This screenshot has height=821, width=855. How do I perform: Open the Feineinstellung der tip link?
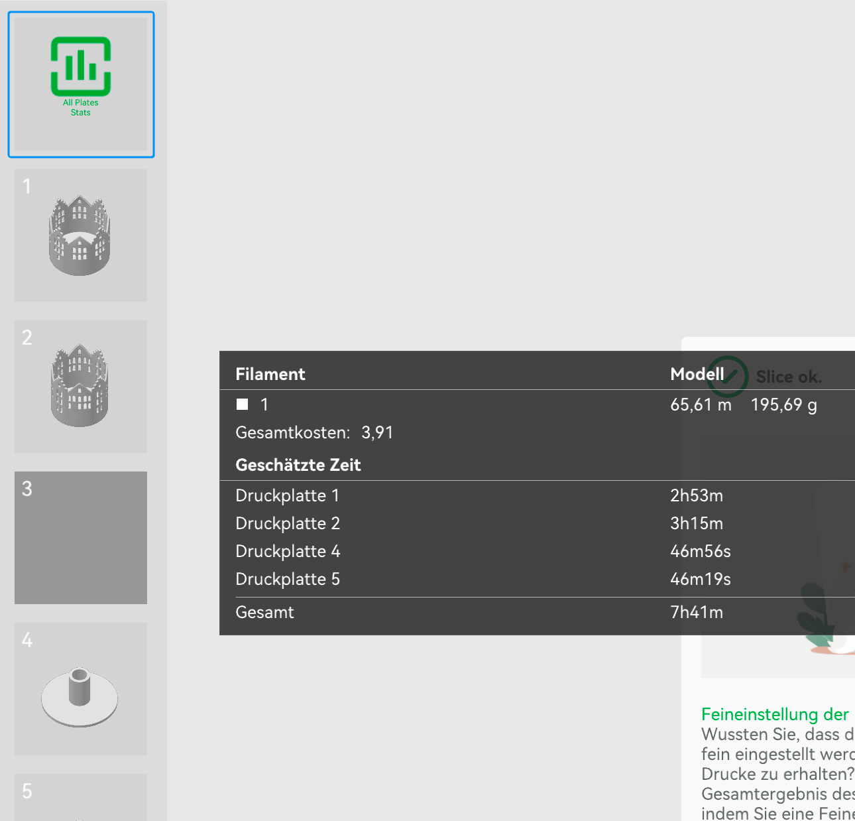click(x=775, y=714)
